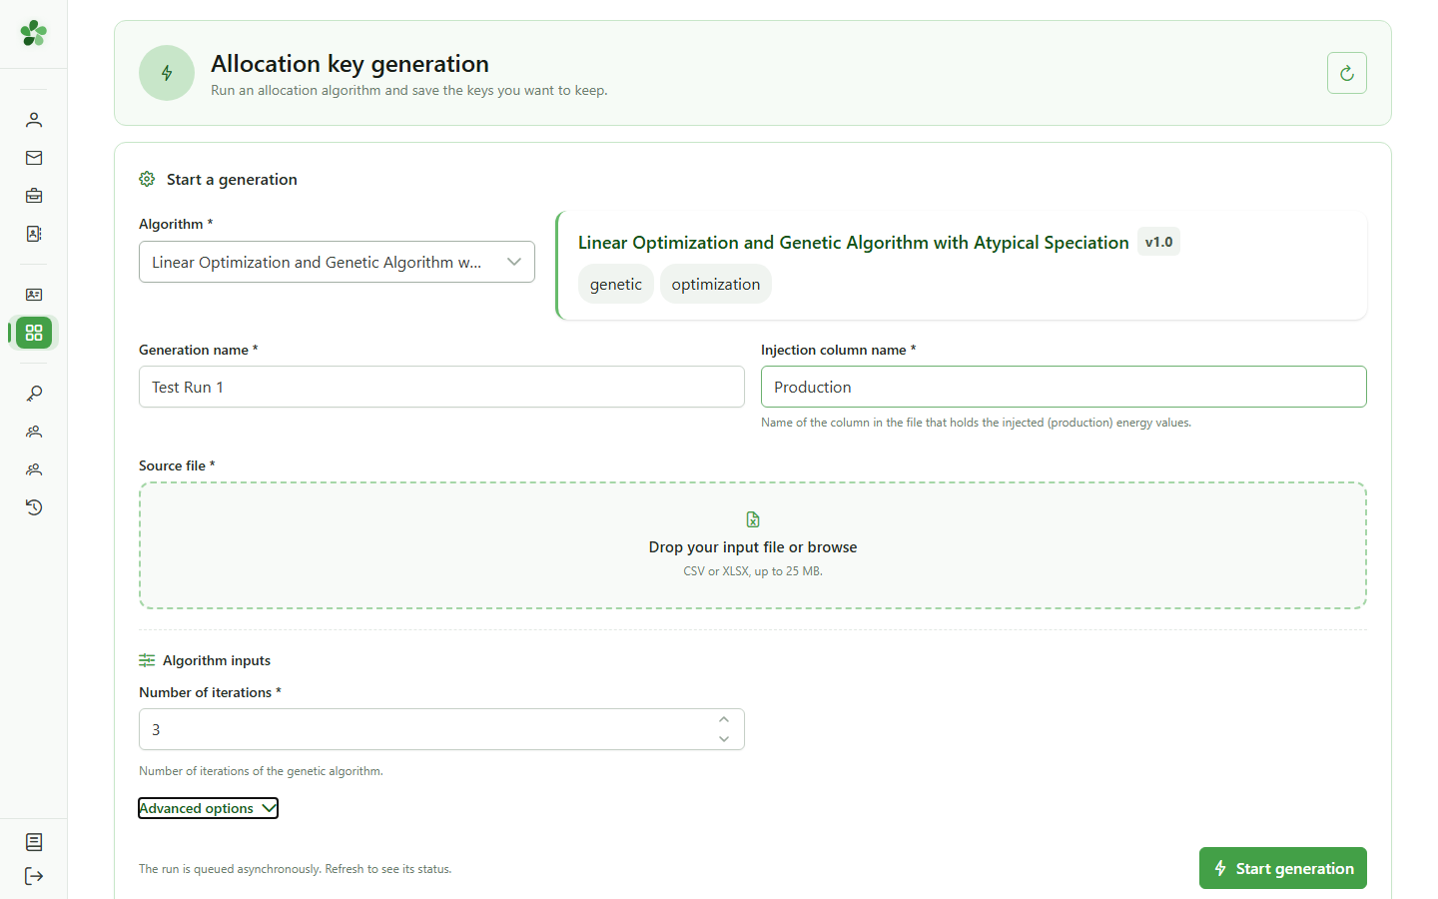Click the Generation name field
This screenshot has width=1438, height=899.
(441, 387)
